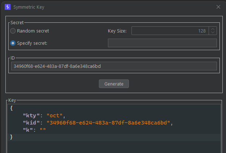Click the closing brace line in Key editor
226x153 pixels.
click(x=12, y=137)
